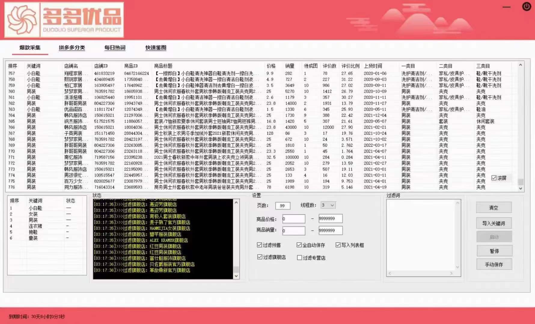
Task: Click right arrow of filter words scrollbar
Action: tap(451, 273)
